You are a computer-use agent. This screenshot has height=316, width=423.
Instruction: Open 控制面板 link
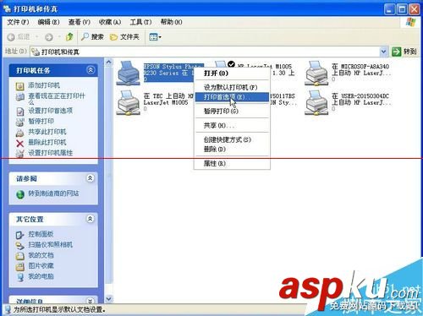tap(41, 234)
